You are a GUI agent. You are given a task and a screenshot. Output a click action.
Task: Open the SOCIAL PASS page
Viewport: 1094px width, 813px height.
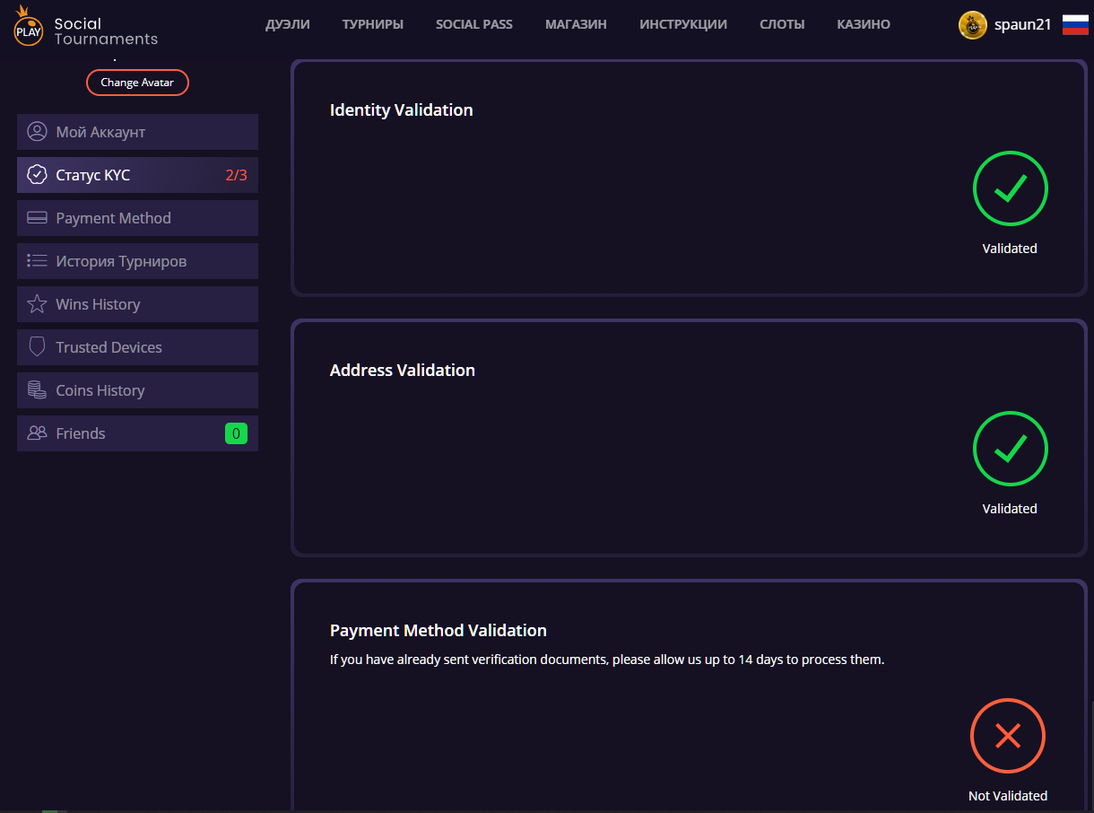click(474, 24)
